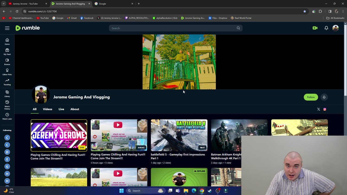Open the OFFLINE stream thumbnail
Viewport: 347px width, 195px height.
[179, 177]
